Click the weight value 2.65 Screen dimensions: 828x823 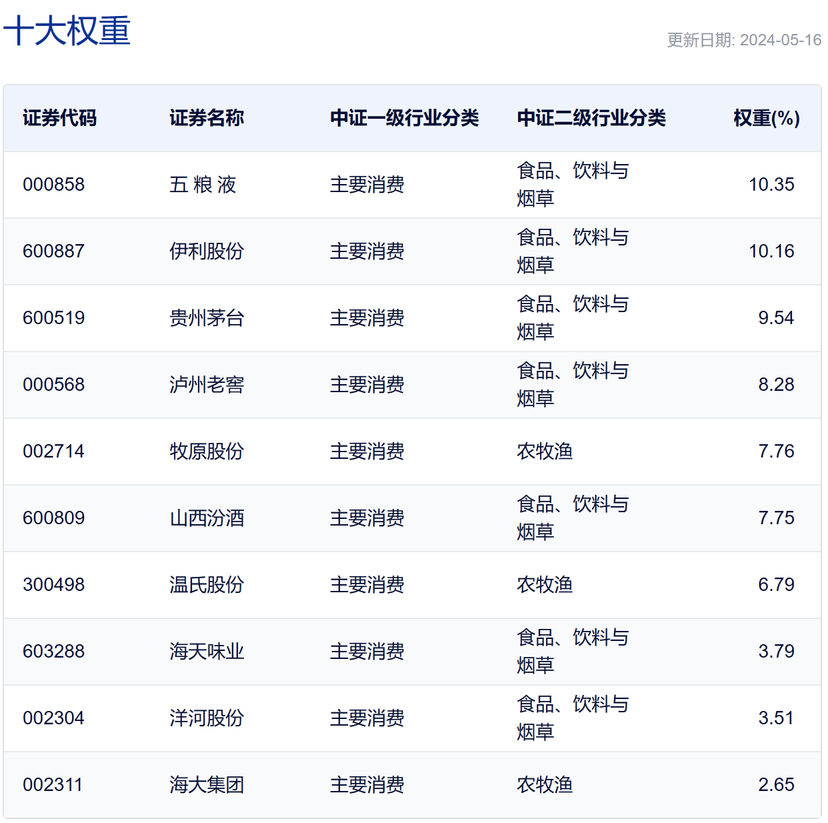776,785
